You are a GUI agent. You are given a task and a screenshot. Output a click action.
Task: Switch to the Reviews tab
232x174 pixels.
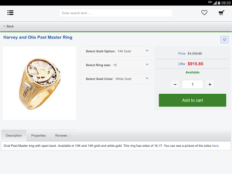[63, 135]
